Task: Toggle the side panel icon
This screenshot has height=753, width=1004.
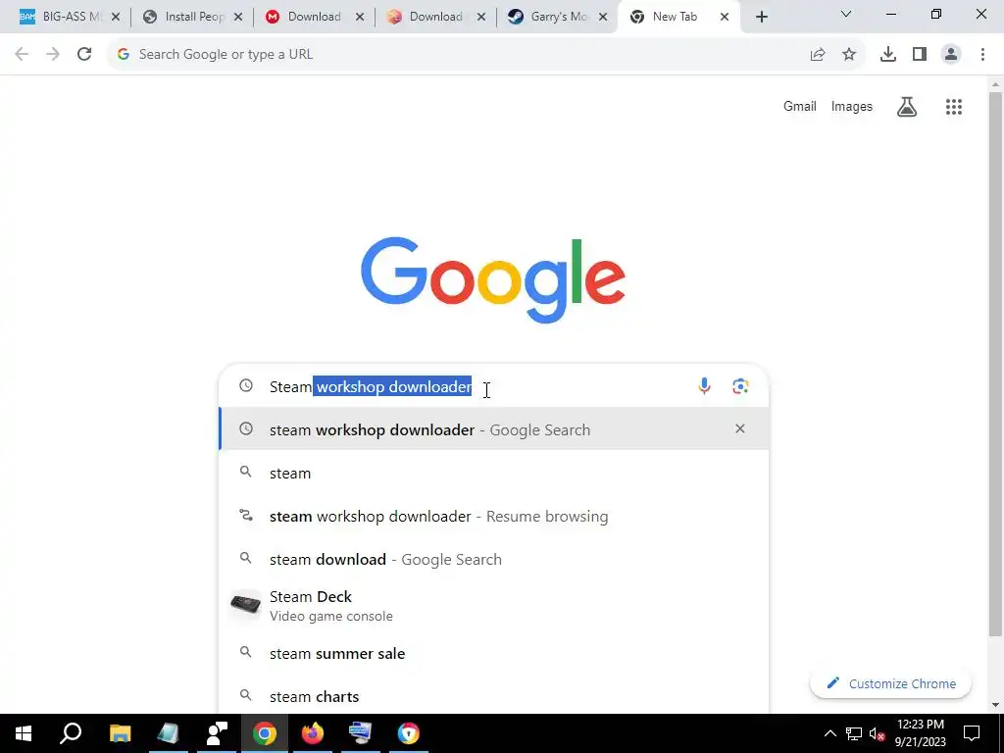Action: (x=920, y=55)
